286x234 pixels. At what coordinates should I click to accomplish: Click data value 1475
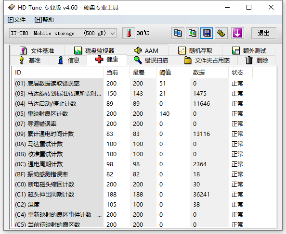[x=200, y=94]
